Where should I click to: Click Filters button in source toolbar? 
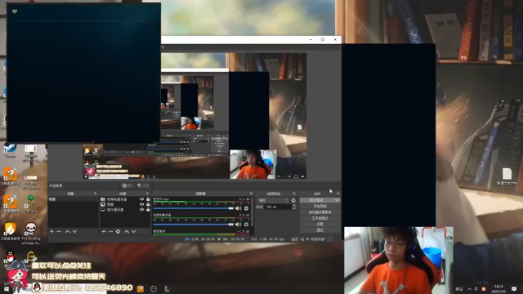[143, 185]
